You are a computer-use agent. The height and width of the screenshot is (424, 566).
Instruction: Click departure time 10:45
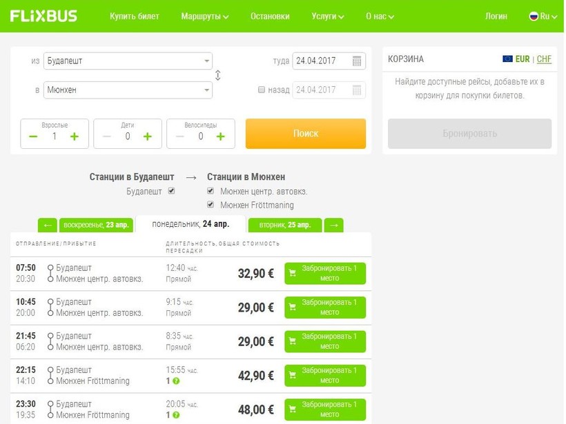point(26,302)
